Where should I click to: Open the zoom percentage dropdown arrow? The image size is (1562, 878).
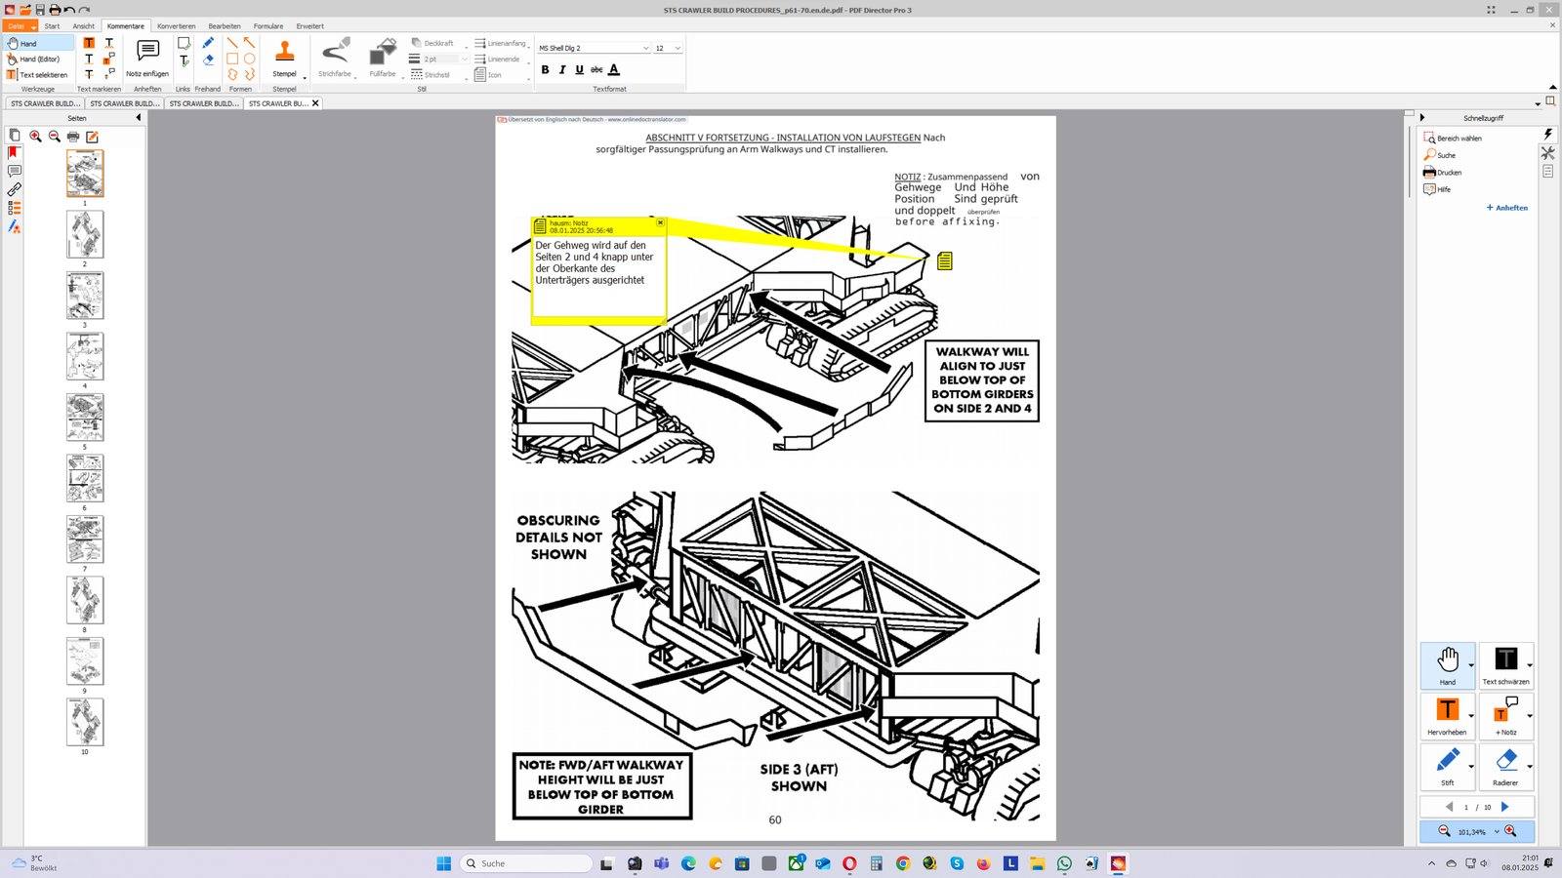pos(1497,832)
